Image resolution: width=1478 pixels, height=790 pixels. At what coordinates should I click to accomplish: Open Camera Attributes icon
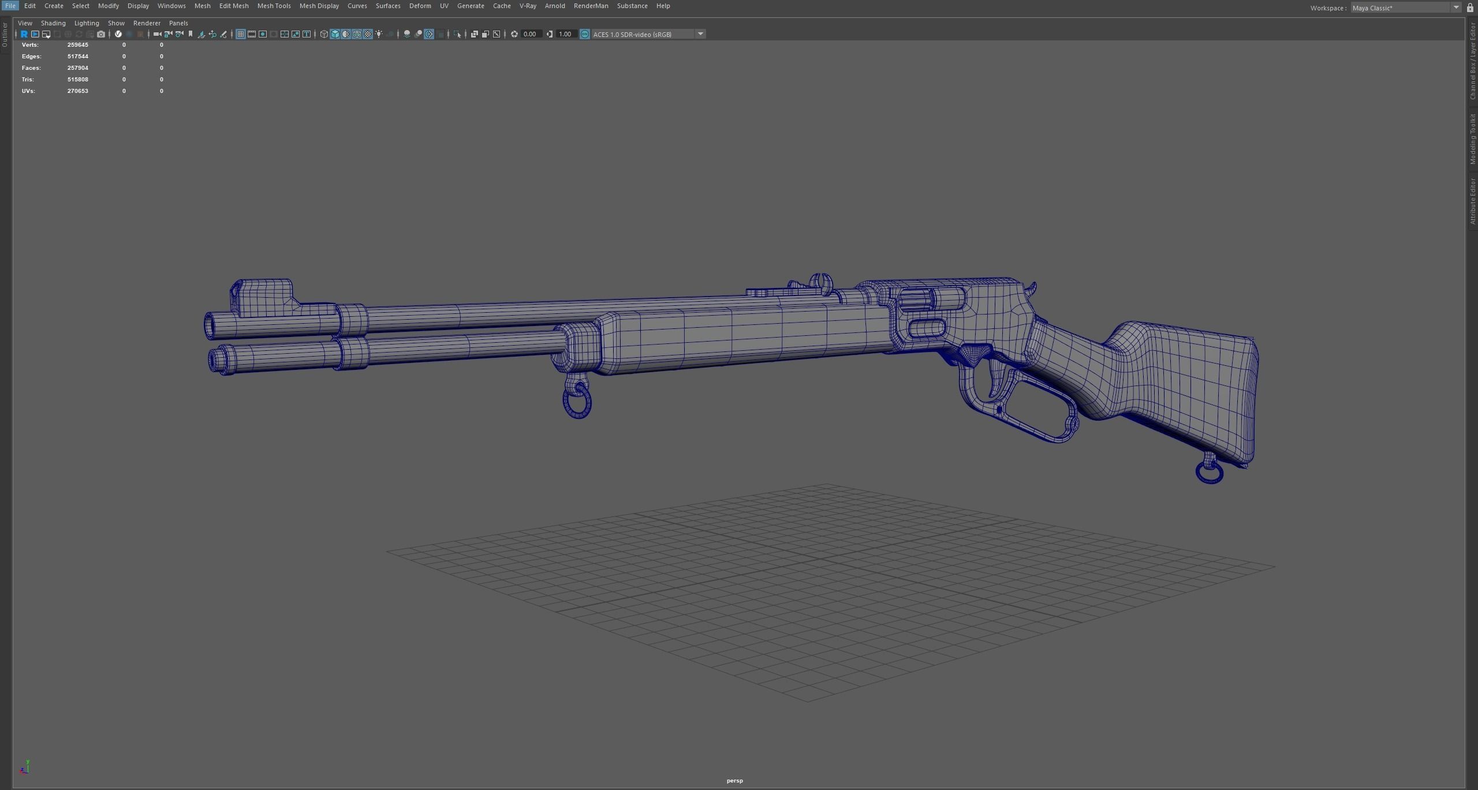tap(179, 34)
